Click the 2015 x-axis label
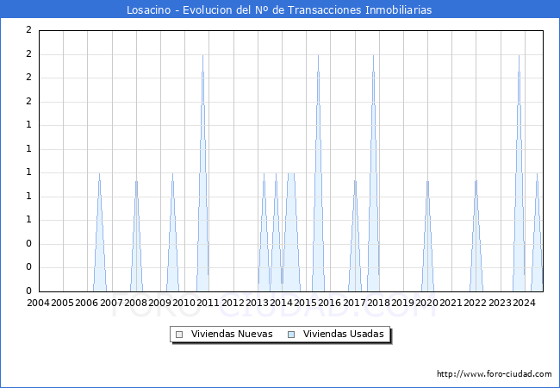 [x=305, y=303]
